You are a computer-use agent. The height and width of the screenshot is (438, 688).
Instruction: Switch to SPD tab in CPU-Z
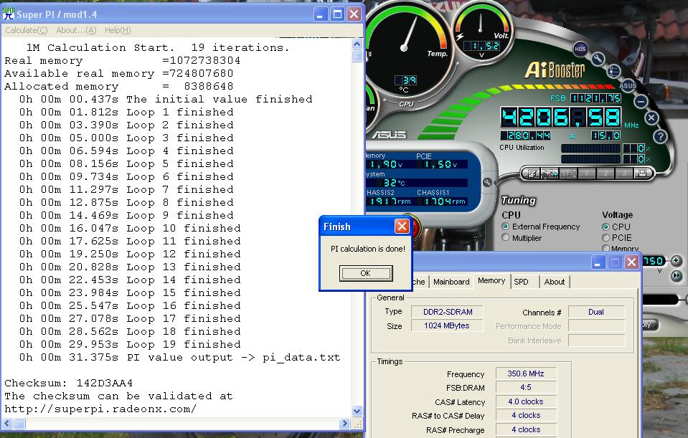[x=522, y=282]
